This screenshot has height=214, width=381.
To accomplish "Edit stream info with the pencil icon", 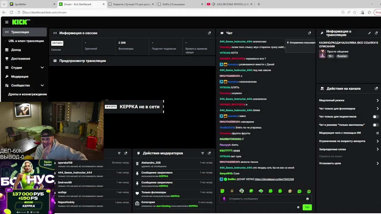I will coord(369,33).
